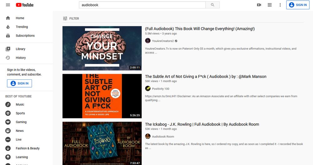This screenshot has height=165, width=313.
Task: Click the audiobook search input field
Action: coord(142,5)
